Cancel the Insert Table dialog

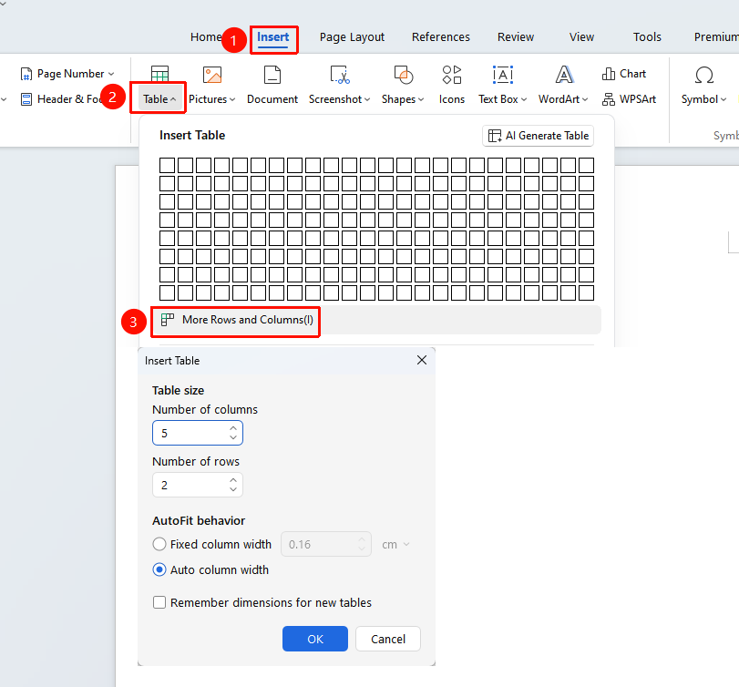point(388,639)
